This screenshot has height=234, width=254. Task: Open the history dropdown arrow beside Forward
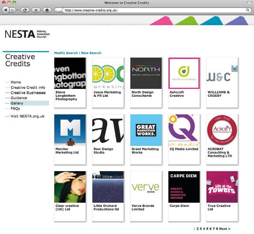tap(18, 10)
